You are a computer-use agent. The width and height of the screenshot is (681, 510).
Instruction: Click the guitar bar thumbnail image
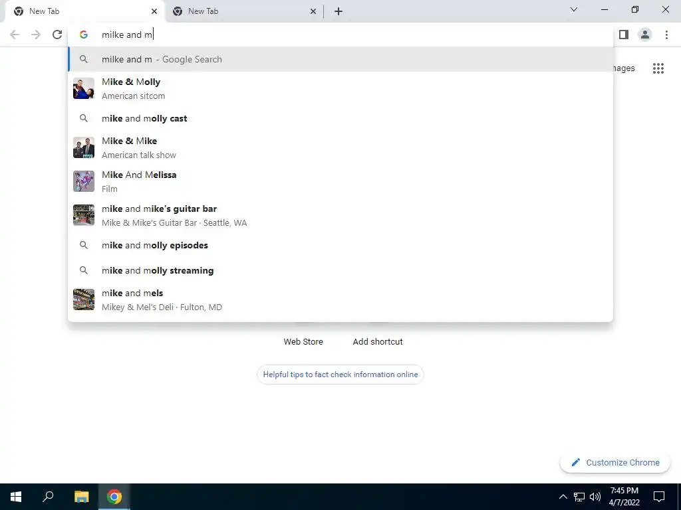(84, 215)
